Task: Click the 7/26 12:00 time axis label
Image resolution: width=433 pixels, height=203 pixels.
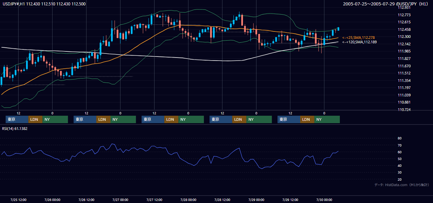Action: click(86, 200)
